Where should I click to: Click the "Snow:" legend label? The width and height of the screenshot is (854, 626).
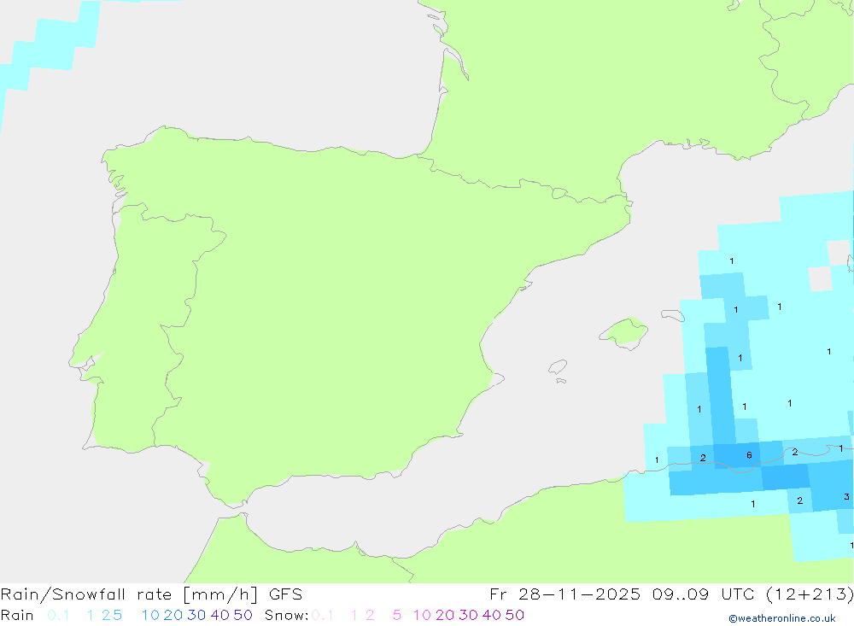point(286,615)
